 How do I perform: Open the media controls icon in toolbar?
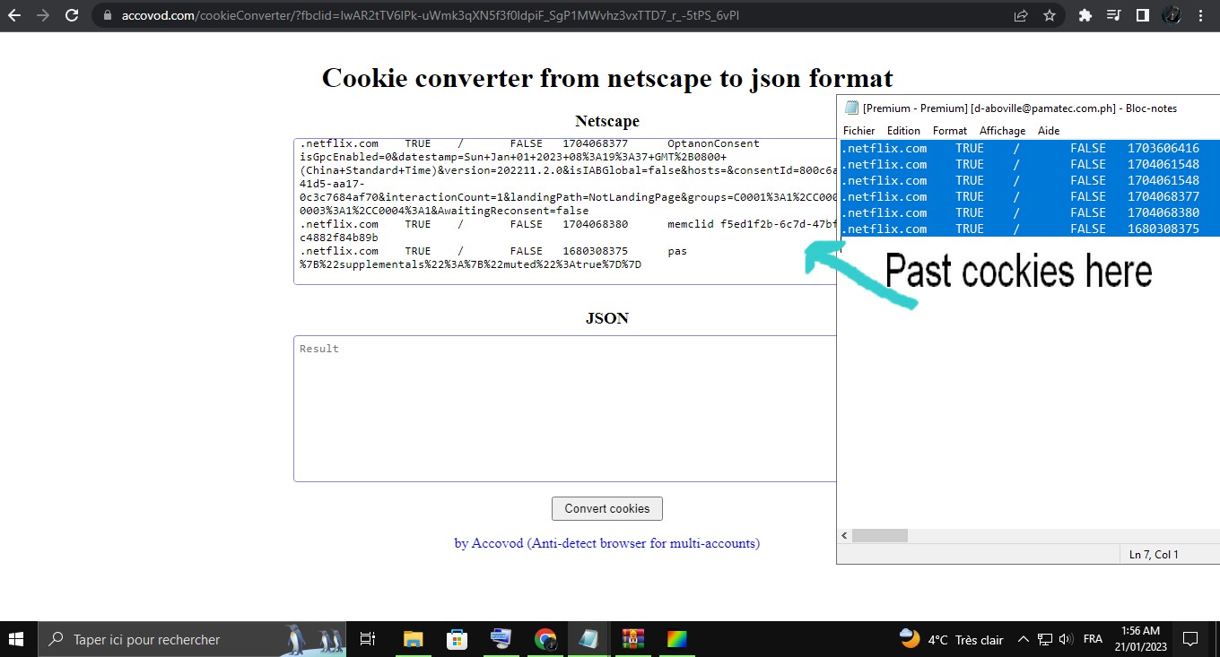tap(1114, 15)
